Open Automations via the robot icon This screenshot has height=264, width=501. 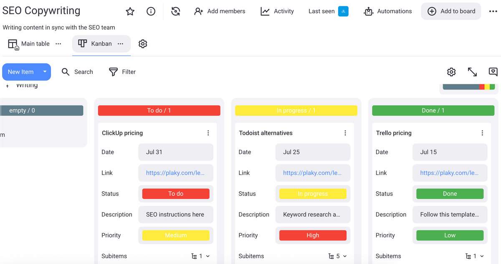369,11
